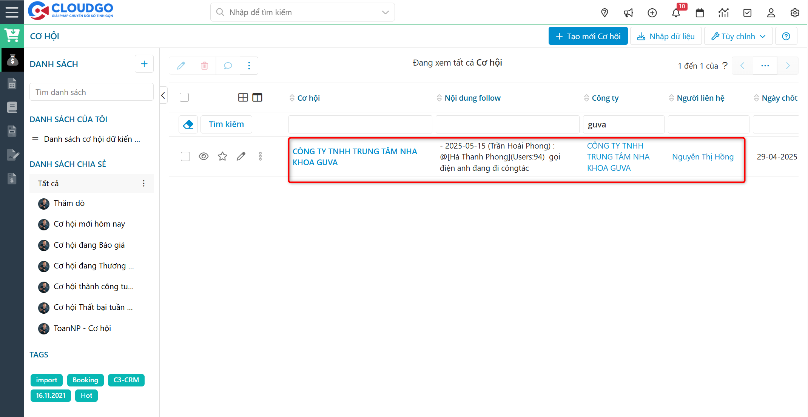The image size is (808, 417).
Task: Open the global search dropdown arrow
Action: click(385, 12)
